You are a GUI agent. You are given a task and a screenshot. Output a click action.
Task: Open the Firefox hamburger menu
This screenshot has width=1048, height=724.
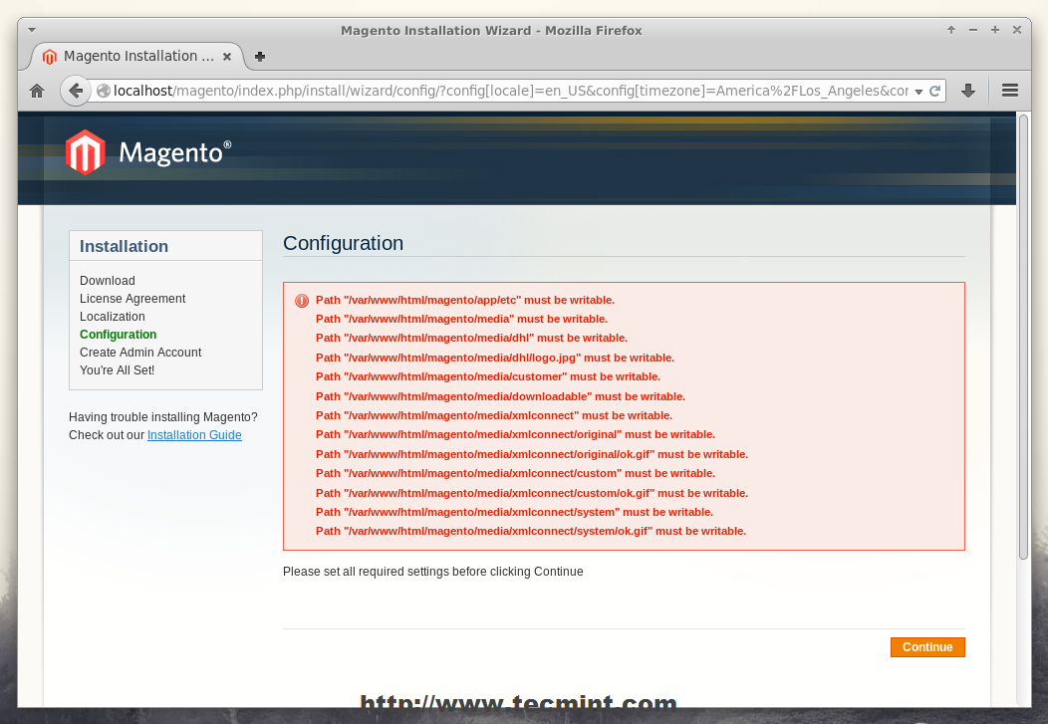click(1009, 91)
